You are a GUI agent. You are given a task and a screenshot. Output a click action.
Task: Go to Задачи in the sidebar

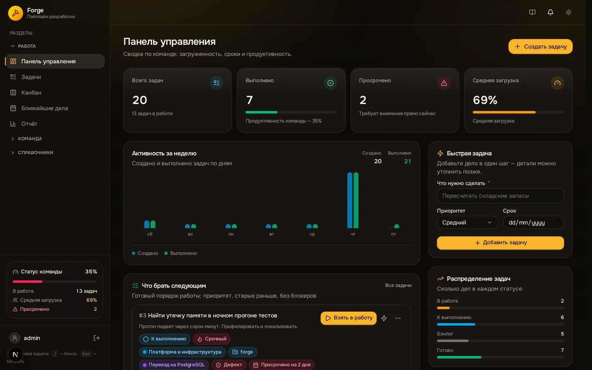pyautogui.click(x=55, y=77)
